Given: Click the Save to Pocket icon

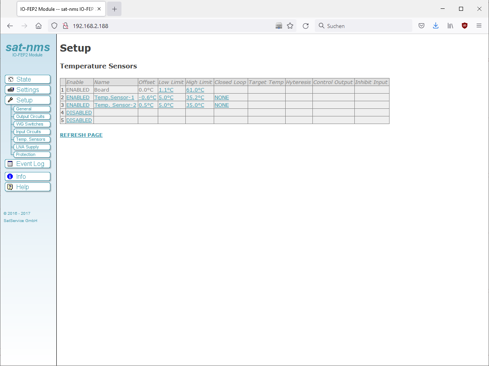Looking at the screenshot, I should [x=421, y=26].
